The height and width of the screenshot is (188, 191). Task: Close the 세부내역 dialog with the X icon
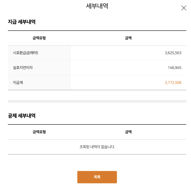(x=184, y=8)
